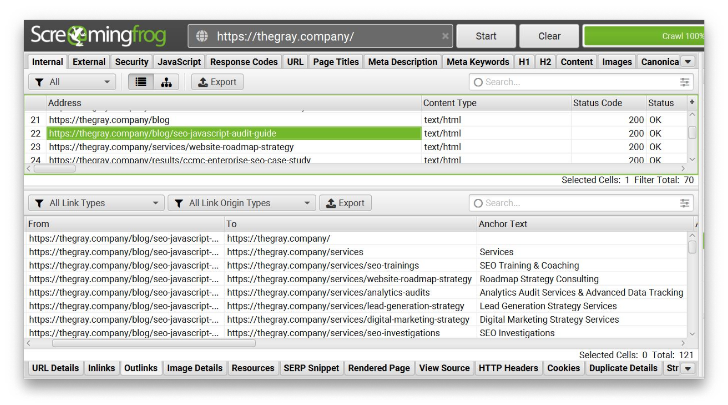Export the upper crawl table

click(x=217, y=82)
